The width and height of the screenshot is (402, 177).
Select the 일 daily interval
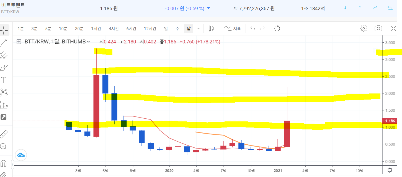166,28
